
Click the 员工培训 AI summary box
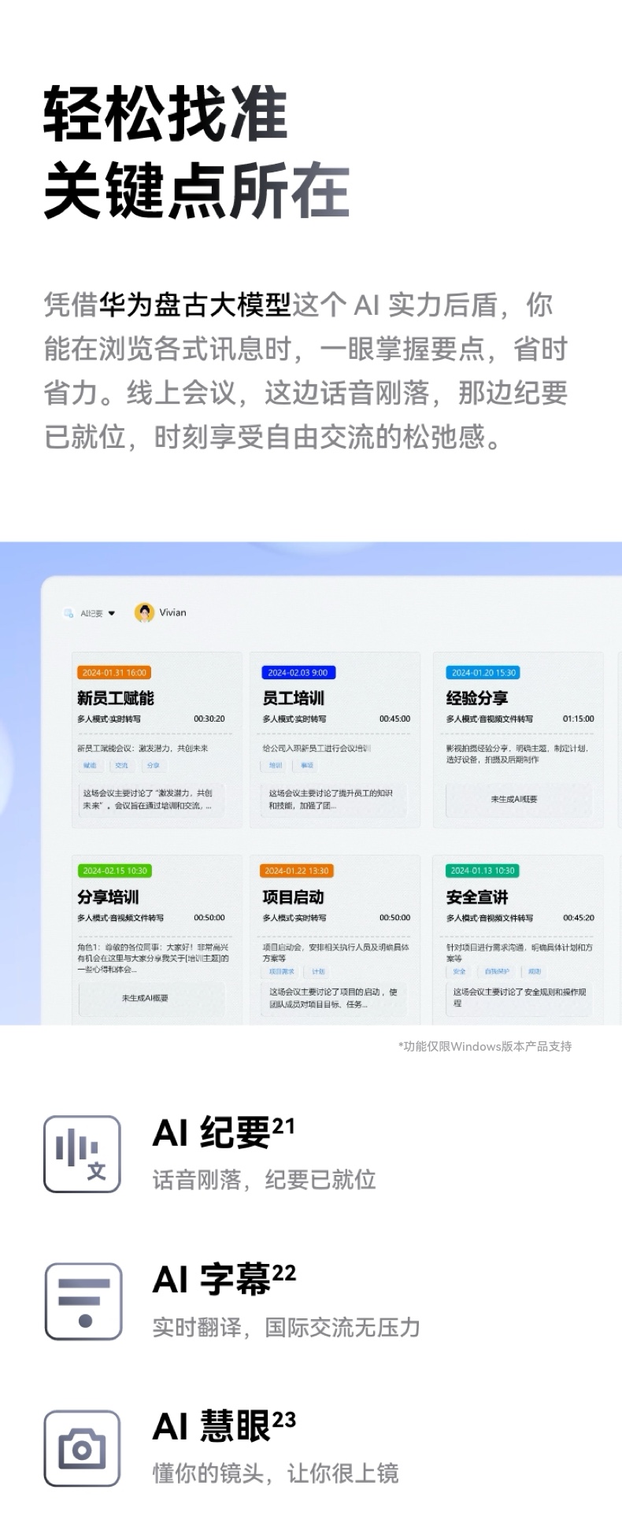point(335,800)
